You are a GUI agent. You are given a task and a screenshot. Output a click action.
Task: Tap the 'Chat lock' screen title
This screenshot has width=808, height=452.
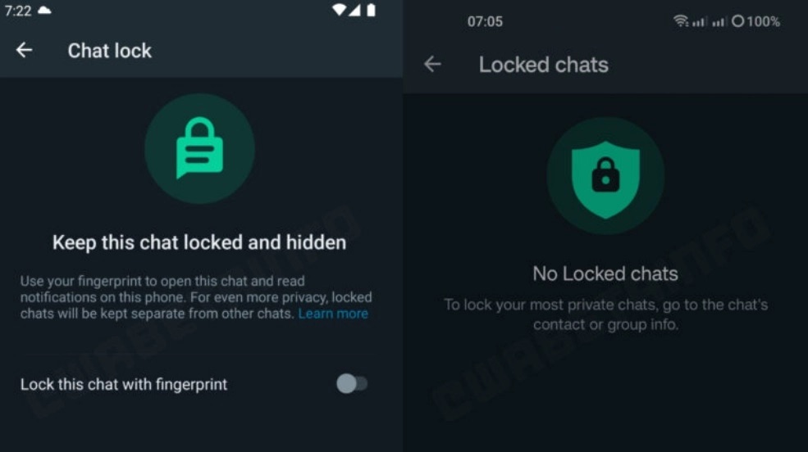click(110, 51)
